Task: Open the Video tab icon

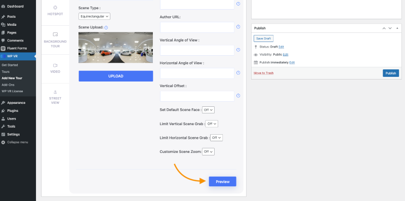Action: (x=55, y=65)
